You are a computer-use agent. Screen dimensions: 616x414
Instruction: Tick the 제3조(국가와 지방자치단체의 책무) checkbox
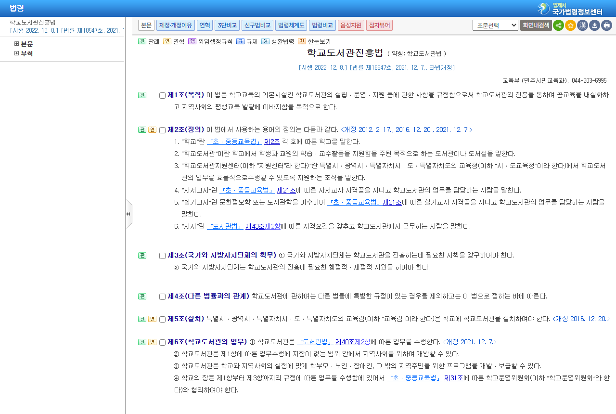point(162,256)
